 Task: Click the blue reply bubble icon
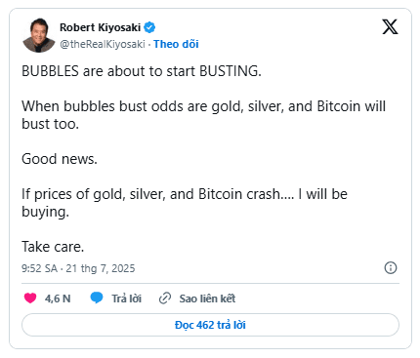tap(97, 298)
